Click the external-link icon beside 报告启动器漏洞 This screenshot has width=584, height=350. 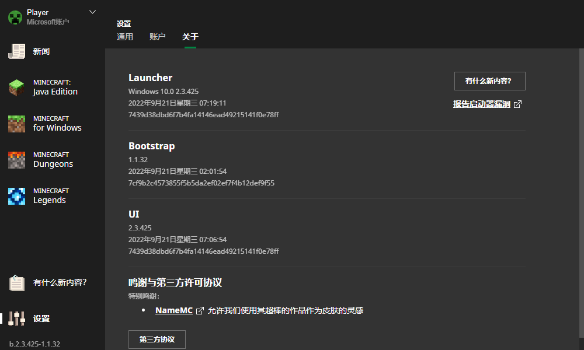pos(518,103)
